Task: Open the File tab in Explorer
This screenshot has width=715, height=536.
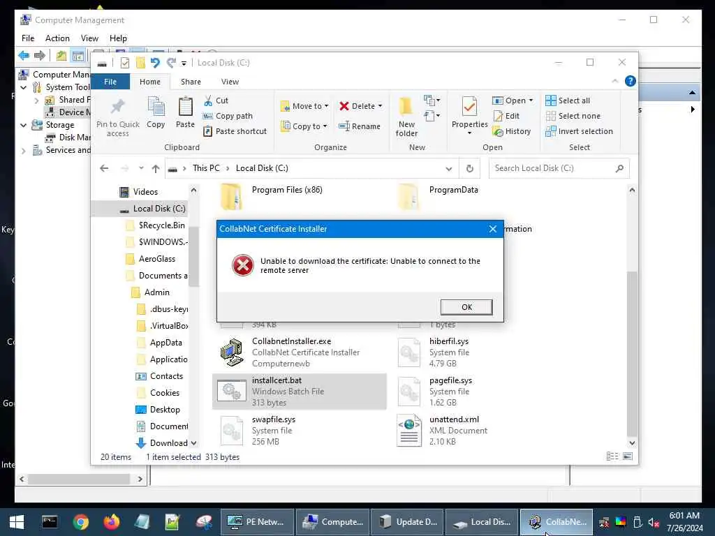Action: click(110, 82)
